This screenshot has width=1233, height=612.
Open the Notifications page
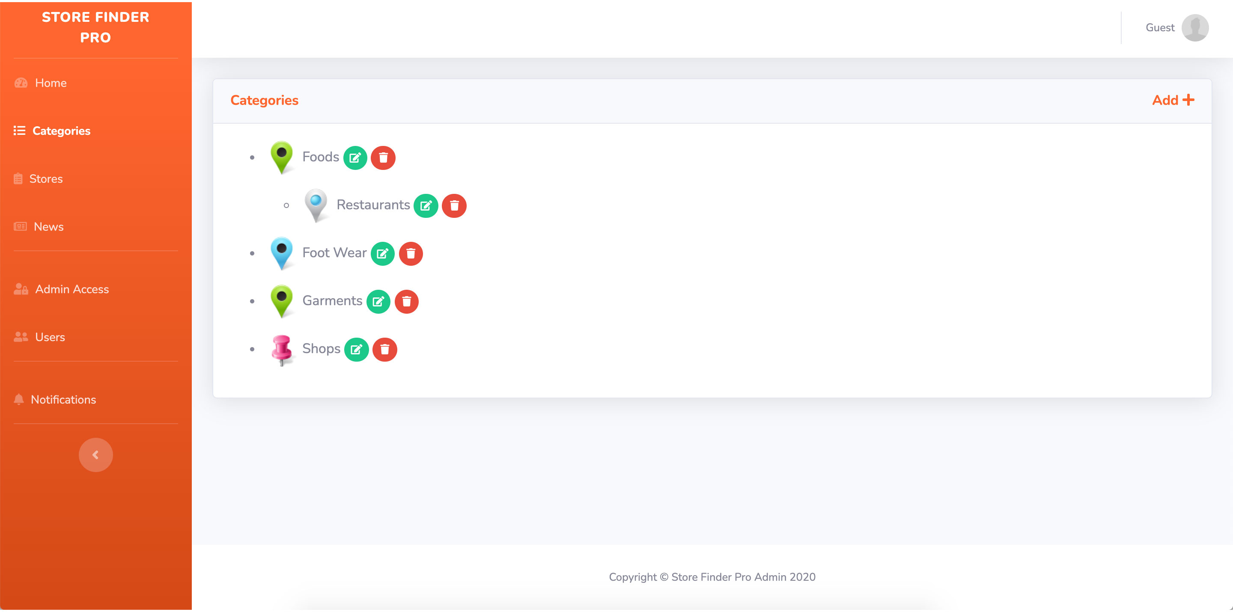63,400
